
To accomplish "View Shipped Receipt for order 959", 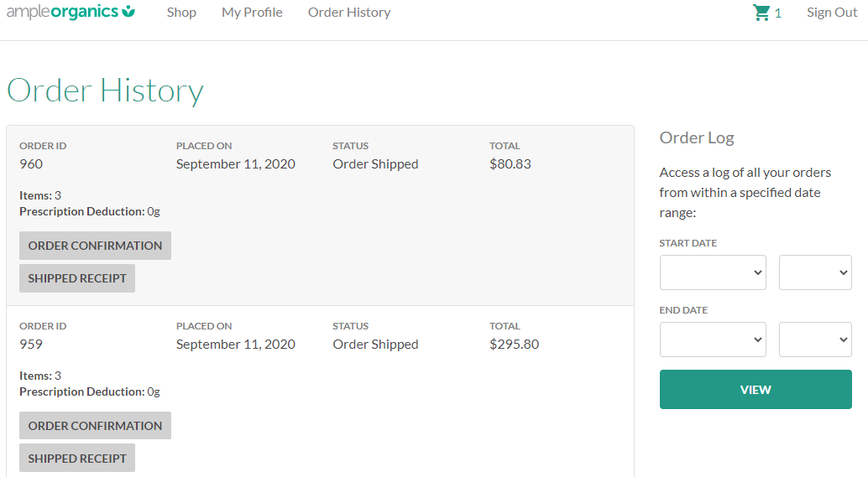I will click(77, 459).
